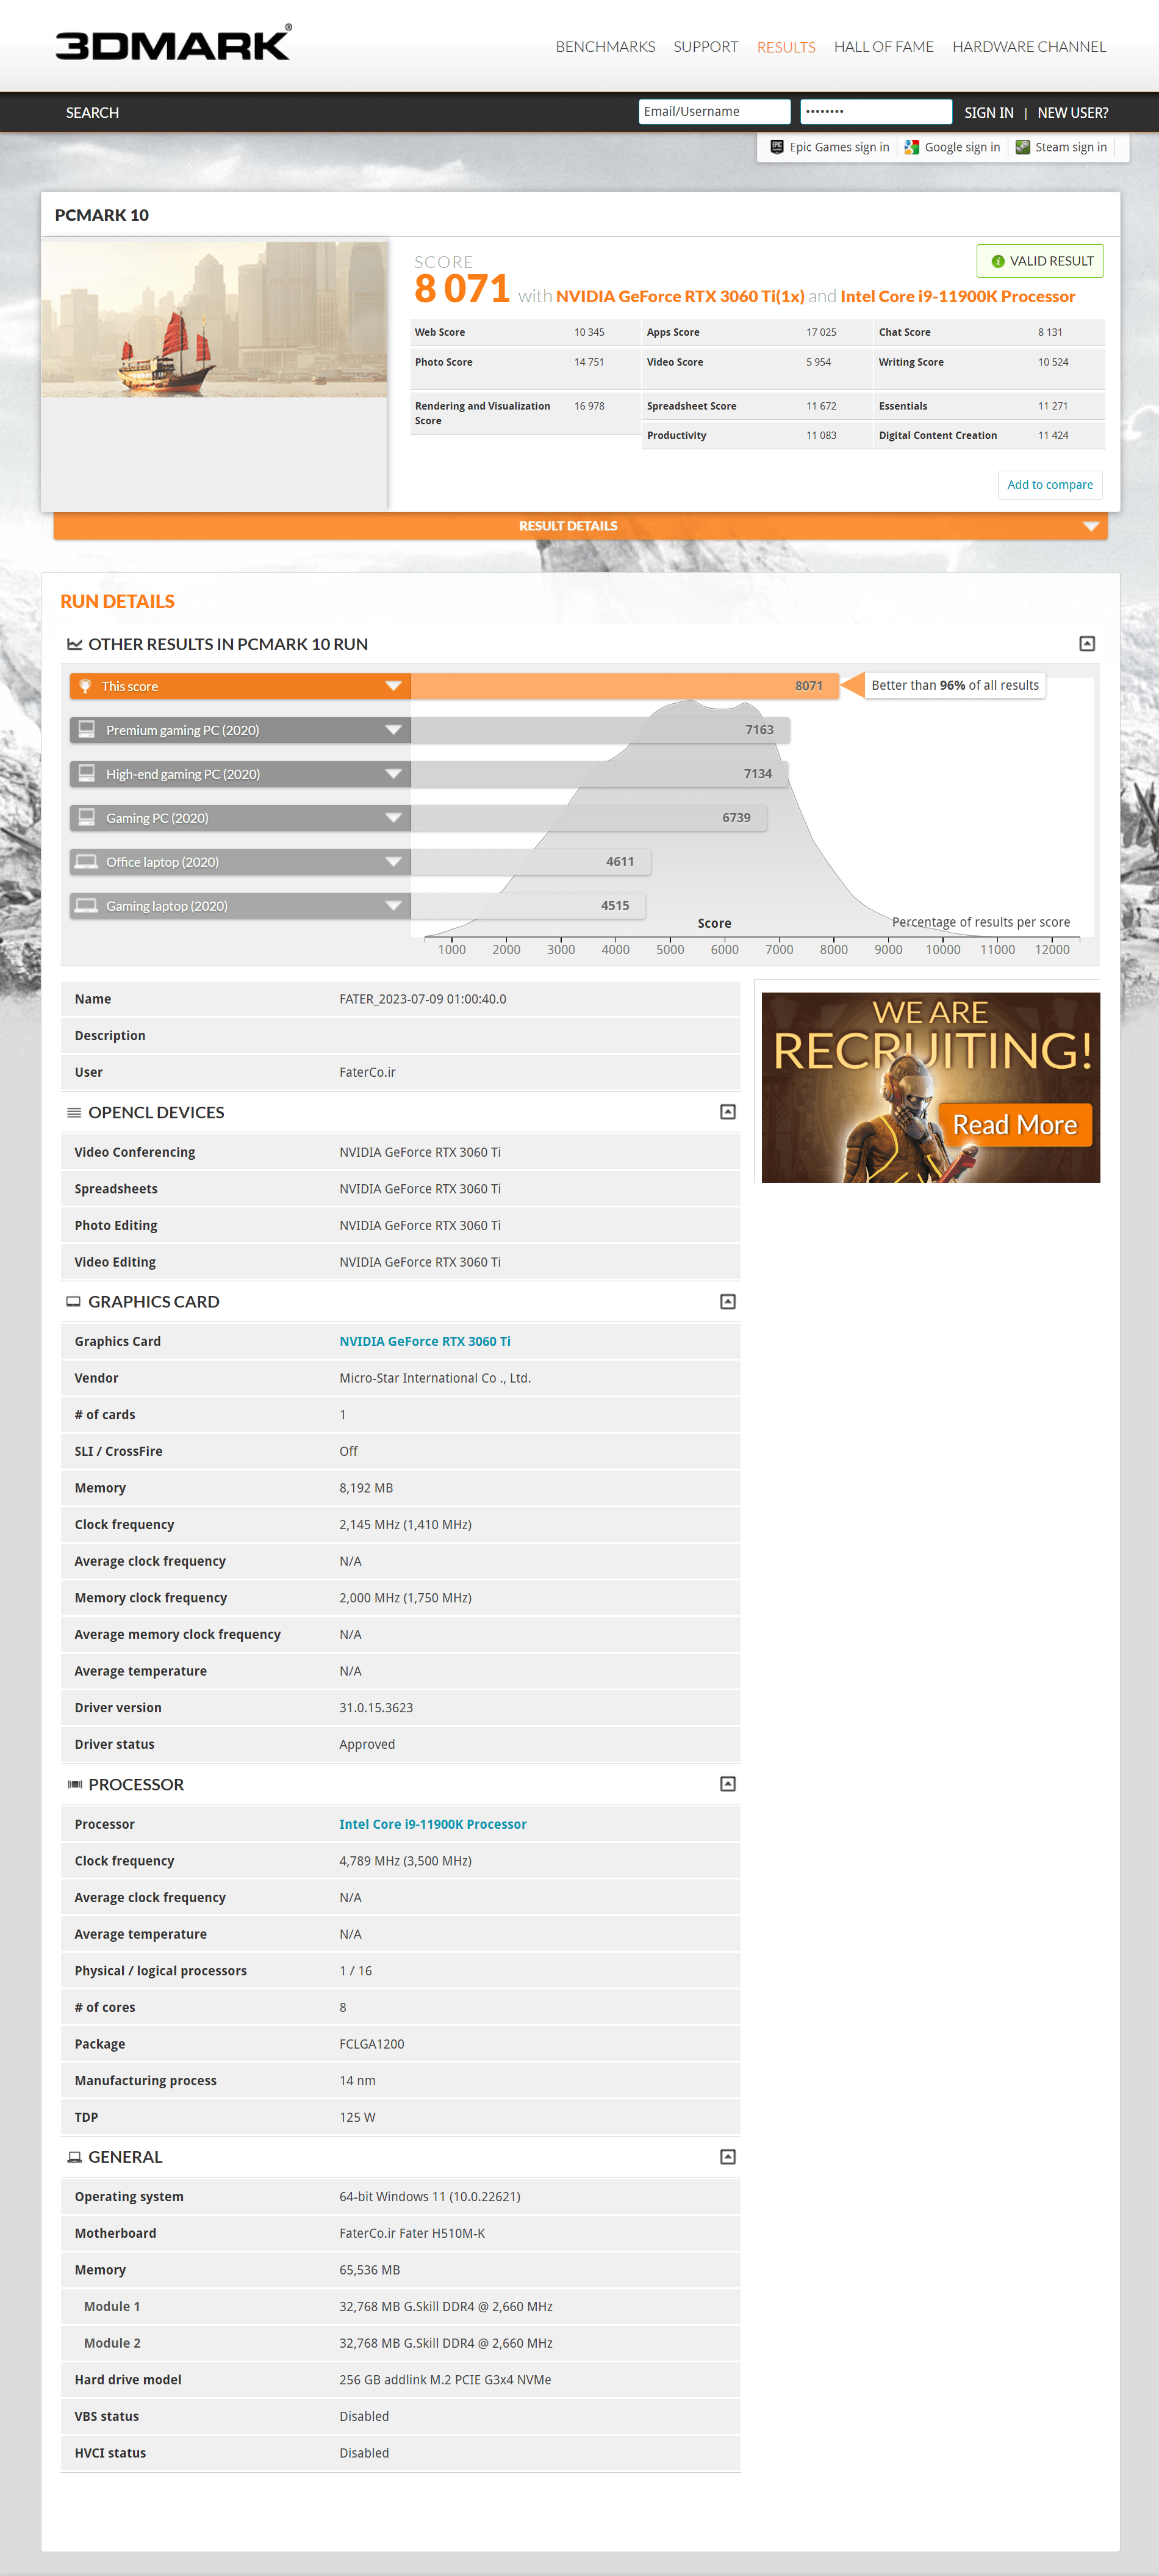Click the PCMark 10 sailboat thumbnail
This screenshot has height=2576, width=1159.
tap(215, 319)
